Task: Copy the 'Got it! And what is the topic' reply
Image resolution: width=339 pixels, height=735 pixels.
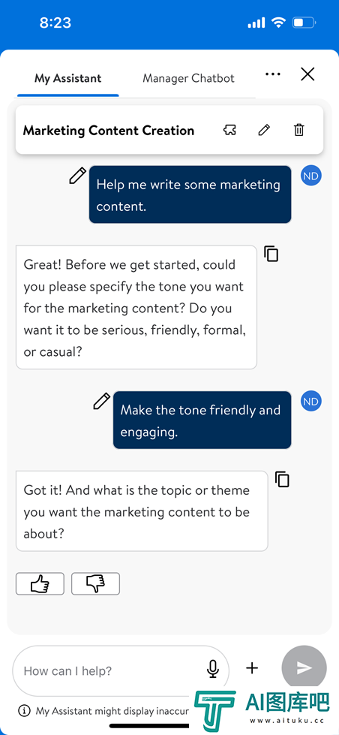Action: click(x=282, y=479)
